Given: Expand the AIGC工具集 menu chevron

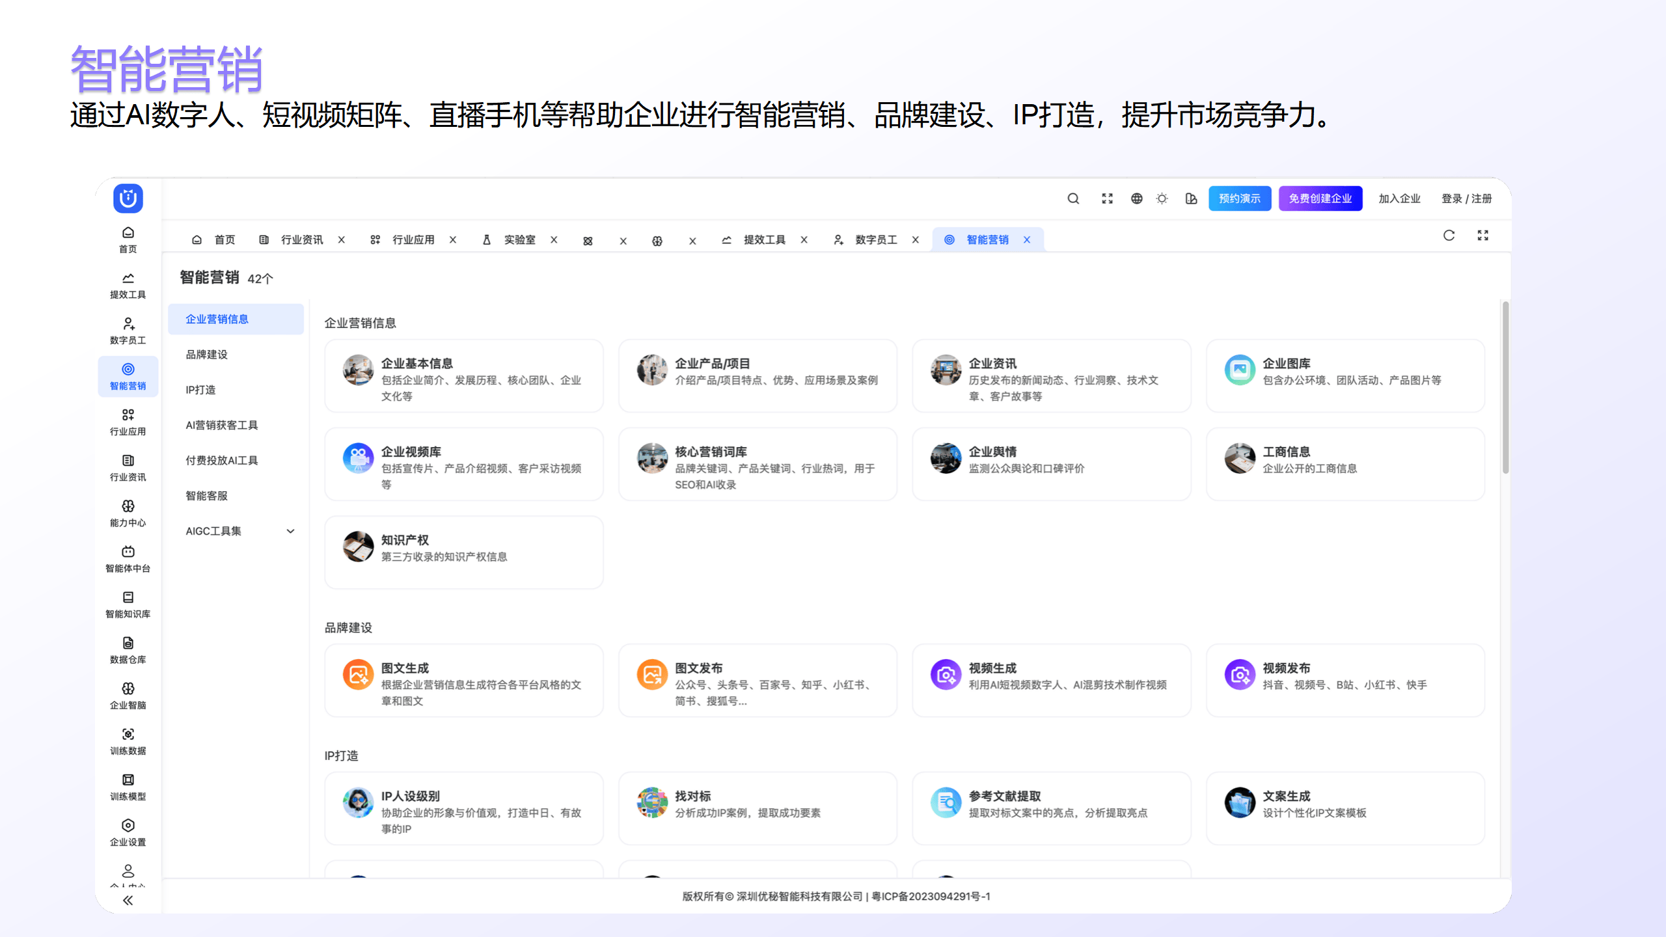Looking at the screenshot, I should click(x=290, y=531).
